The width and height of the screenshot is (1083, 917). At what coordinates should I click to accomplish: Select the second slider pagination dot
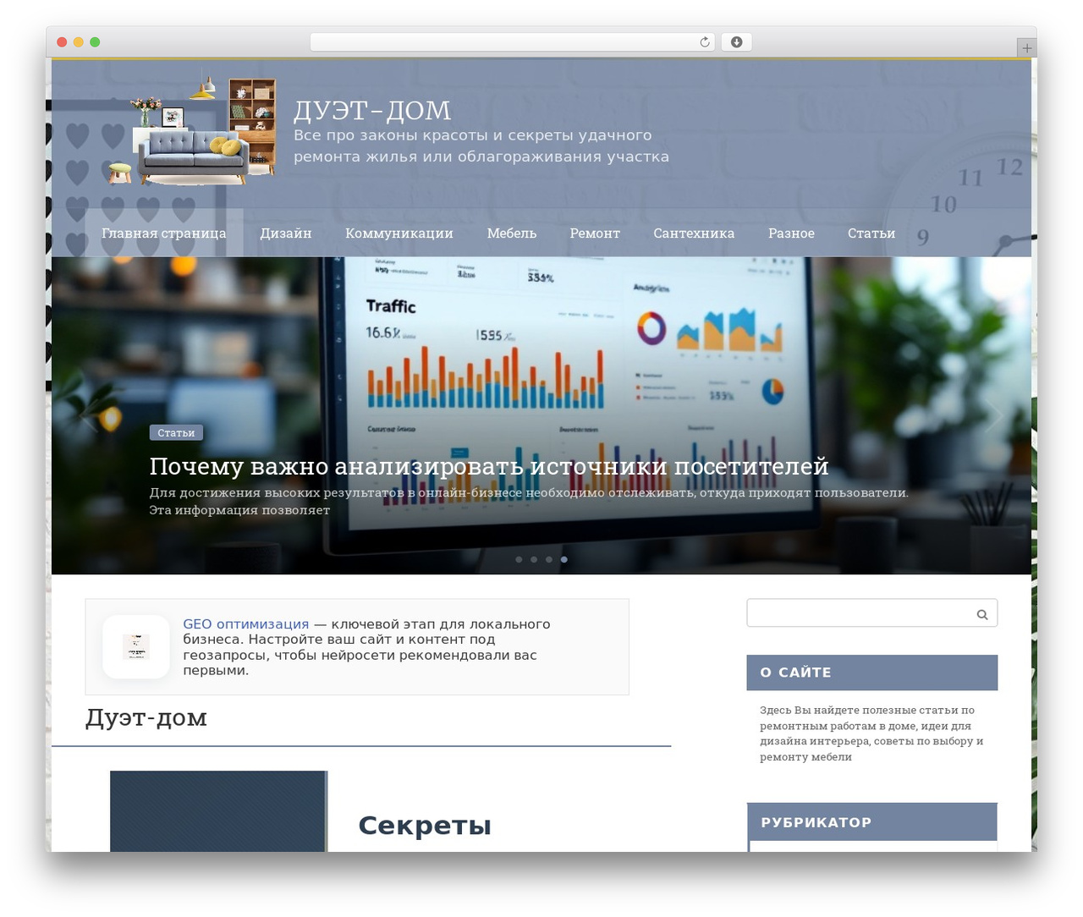pyautogui.click(x=534, y=559)
